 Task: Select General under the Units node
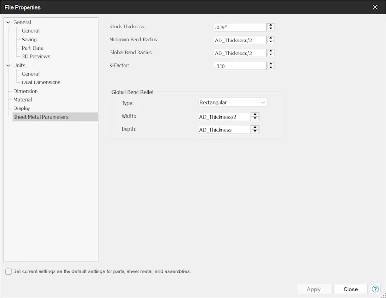(30, 74)
